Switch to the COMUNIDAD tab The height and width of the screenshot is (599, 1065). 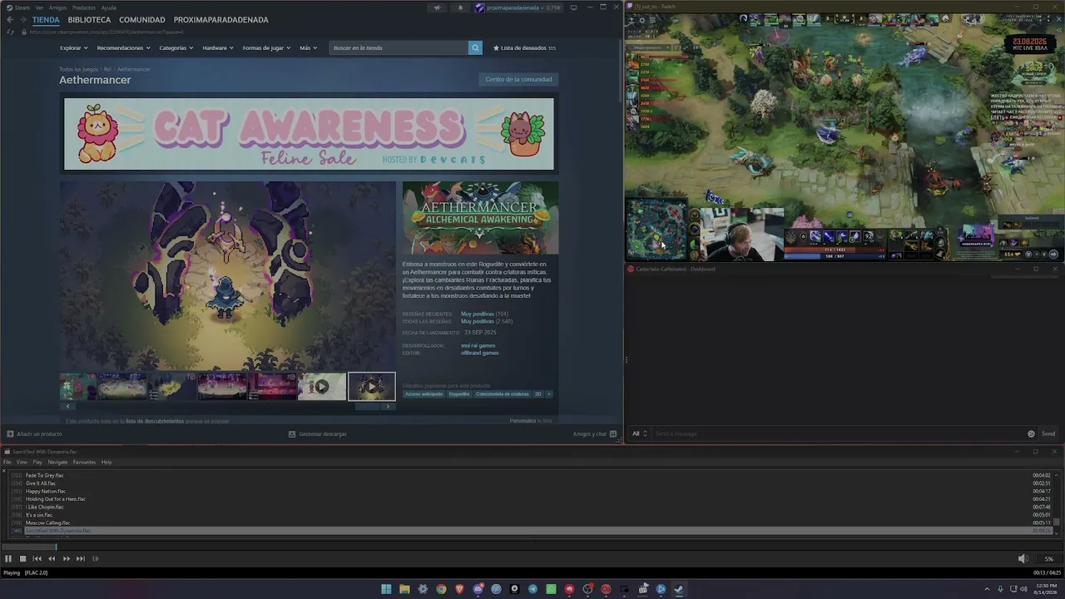(x=142, y=20)
